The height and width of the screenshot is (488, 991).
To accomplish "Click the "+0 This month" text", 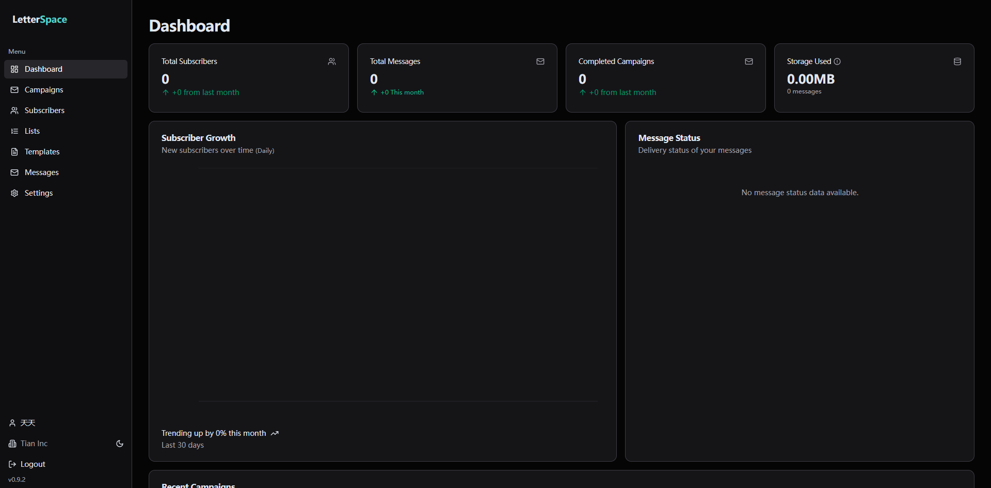I will click(x=402, y=92).
